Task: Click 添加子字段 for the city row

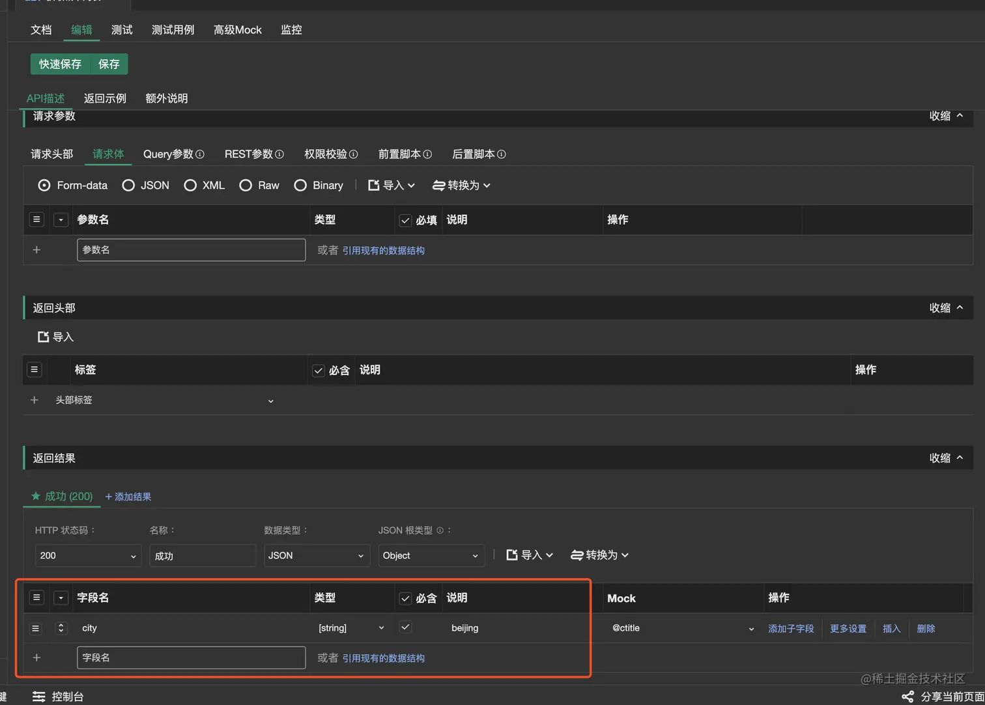Action: 791,629
